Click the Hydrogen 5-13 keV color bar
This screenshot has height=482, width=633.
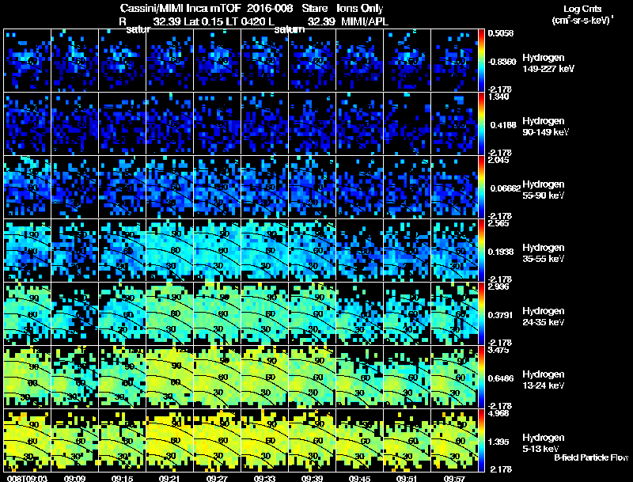[x=481, y=440]
